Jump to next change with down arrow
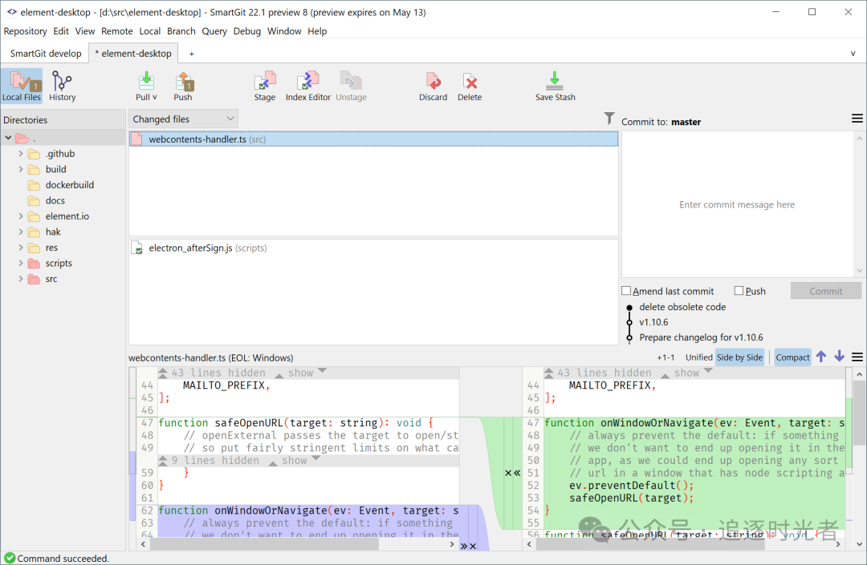Image resolution: width=867 pixels, height=565 pixels. click(x=840, y=357)
